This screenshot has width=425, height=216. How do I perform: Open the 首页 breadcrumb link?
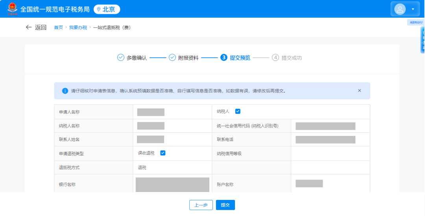point(58,27)
